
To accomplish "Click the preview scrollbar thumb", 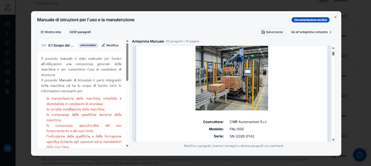I will tap(333, 53).
